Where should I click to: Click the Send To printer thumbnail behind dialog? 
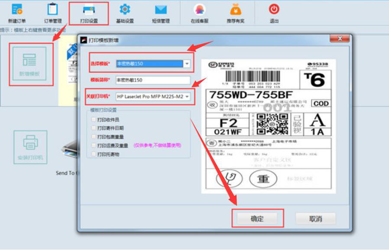click(70, 150)
